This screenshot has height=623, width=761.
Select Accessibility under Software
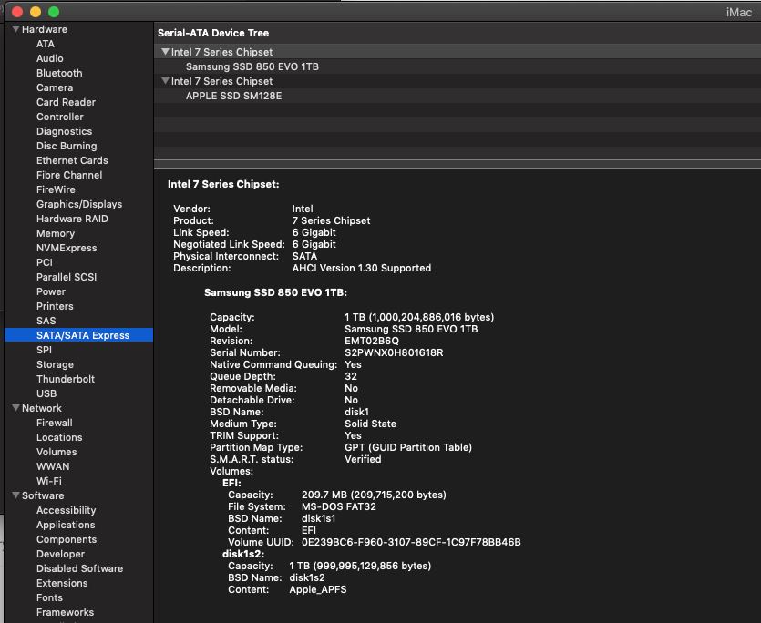tap(66, 510)
